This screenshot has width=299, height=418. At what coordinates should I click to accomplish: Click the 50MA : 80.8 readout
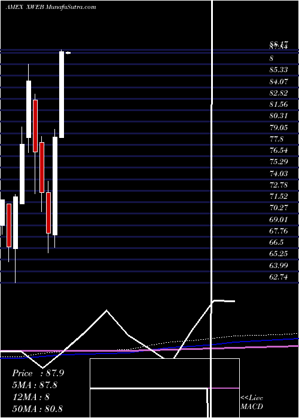[37, 408]
